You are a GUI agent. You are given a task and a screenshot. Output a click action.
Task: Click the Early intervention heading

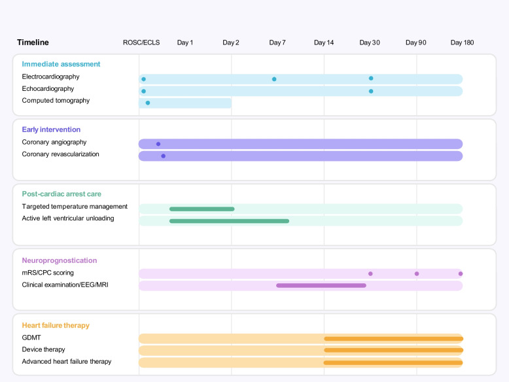(x=51, y=130)
